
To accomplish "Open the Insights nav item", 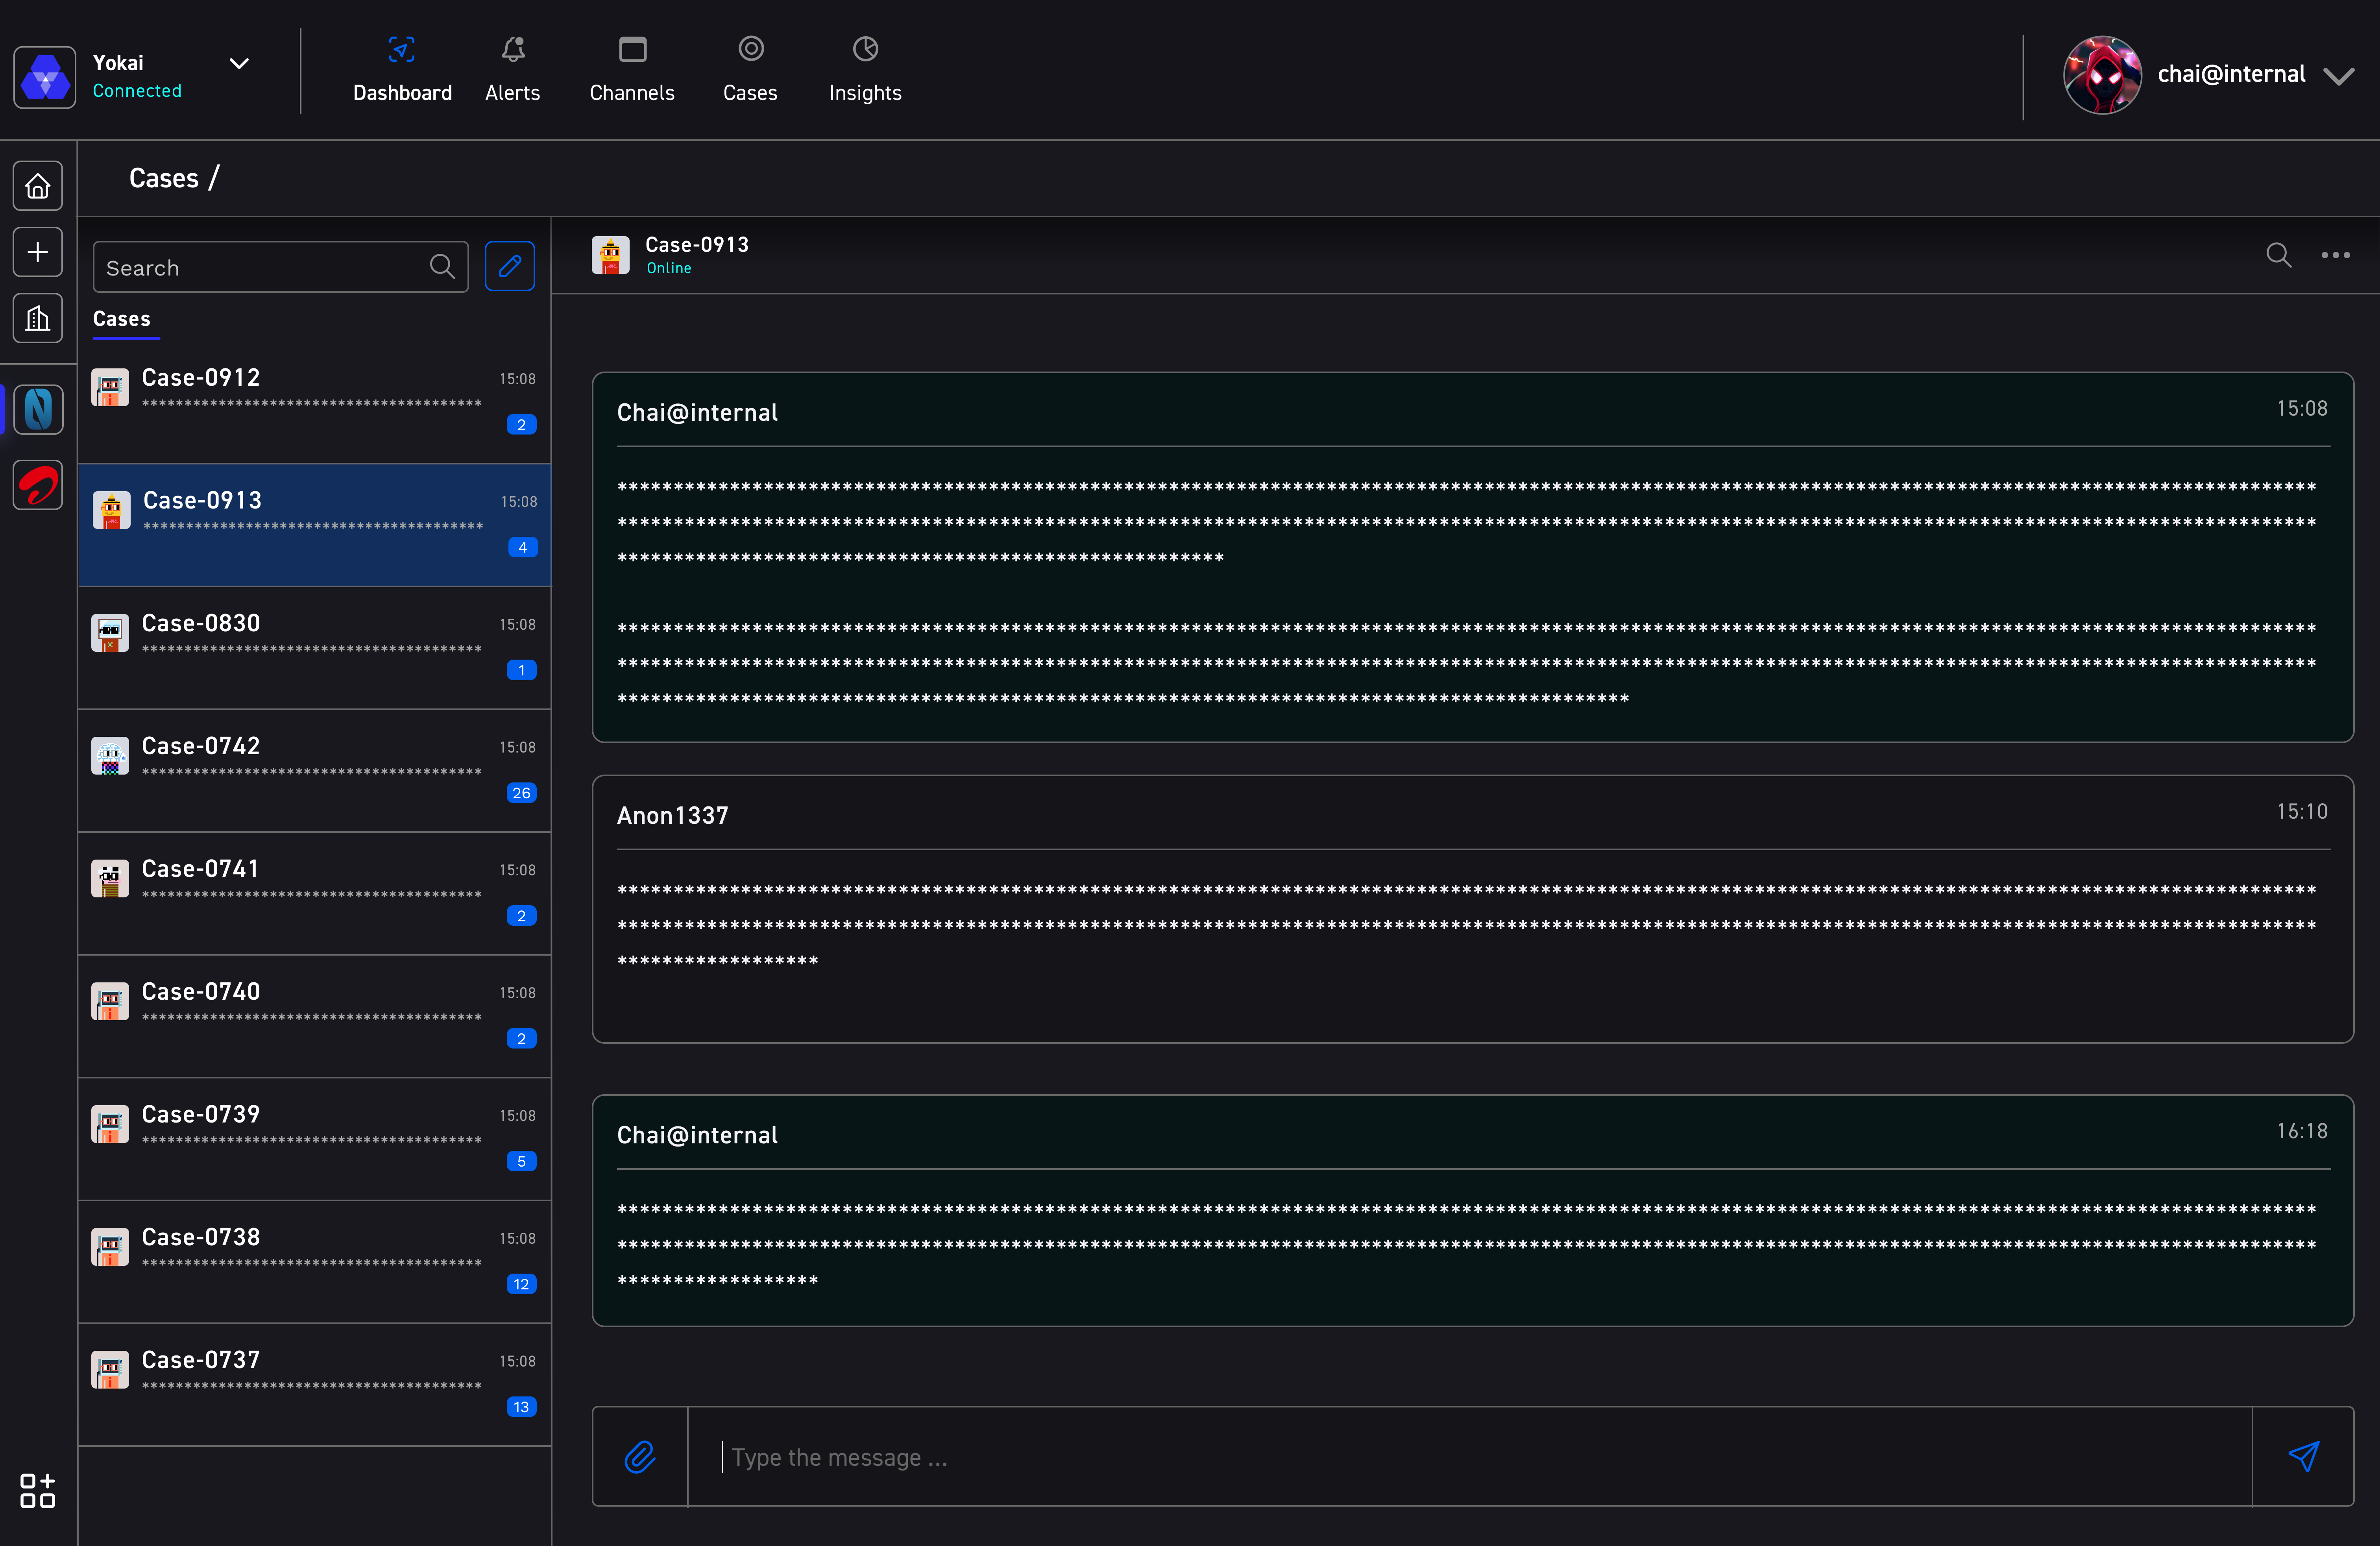I will (x=865, y=70).
